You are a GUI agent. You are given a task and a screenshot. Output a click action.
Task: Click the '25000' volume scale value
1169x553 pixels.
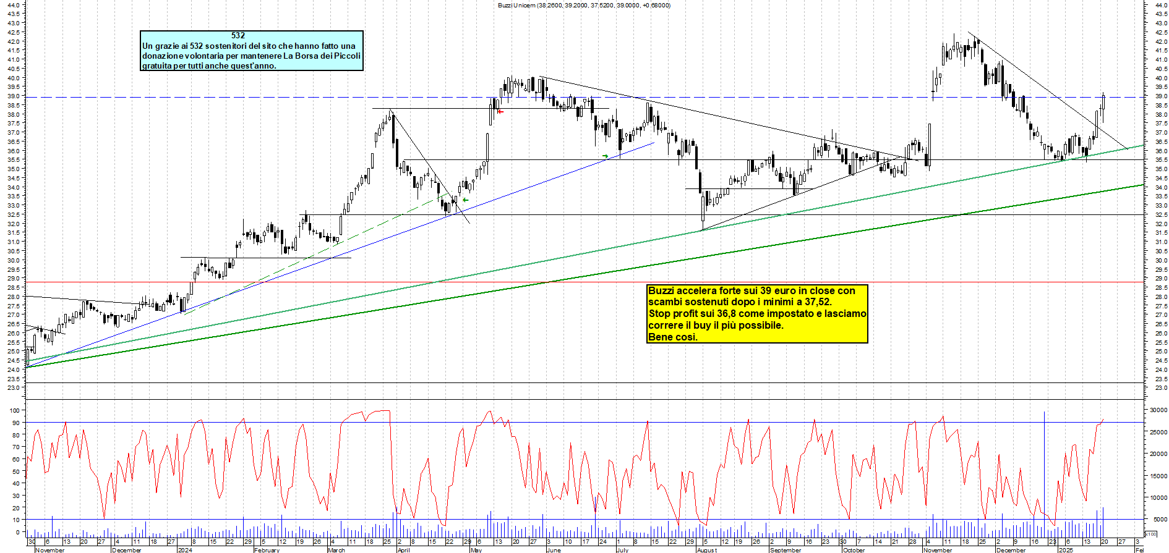(x=1158, y=432)
